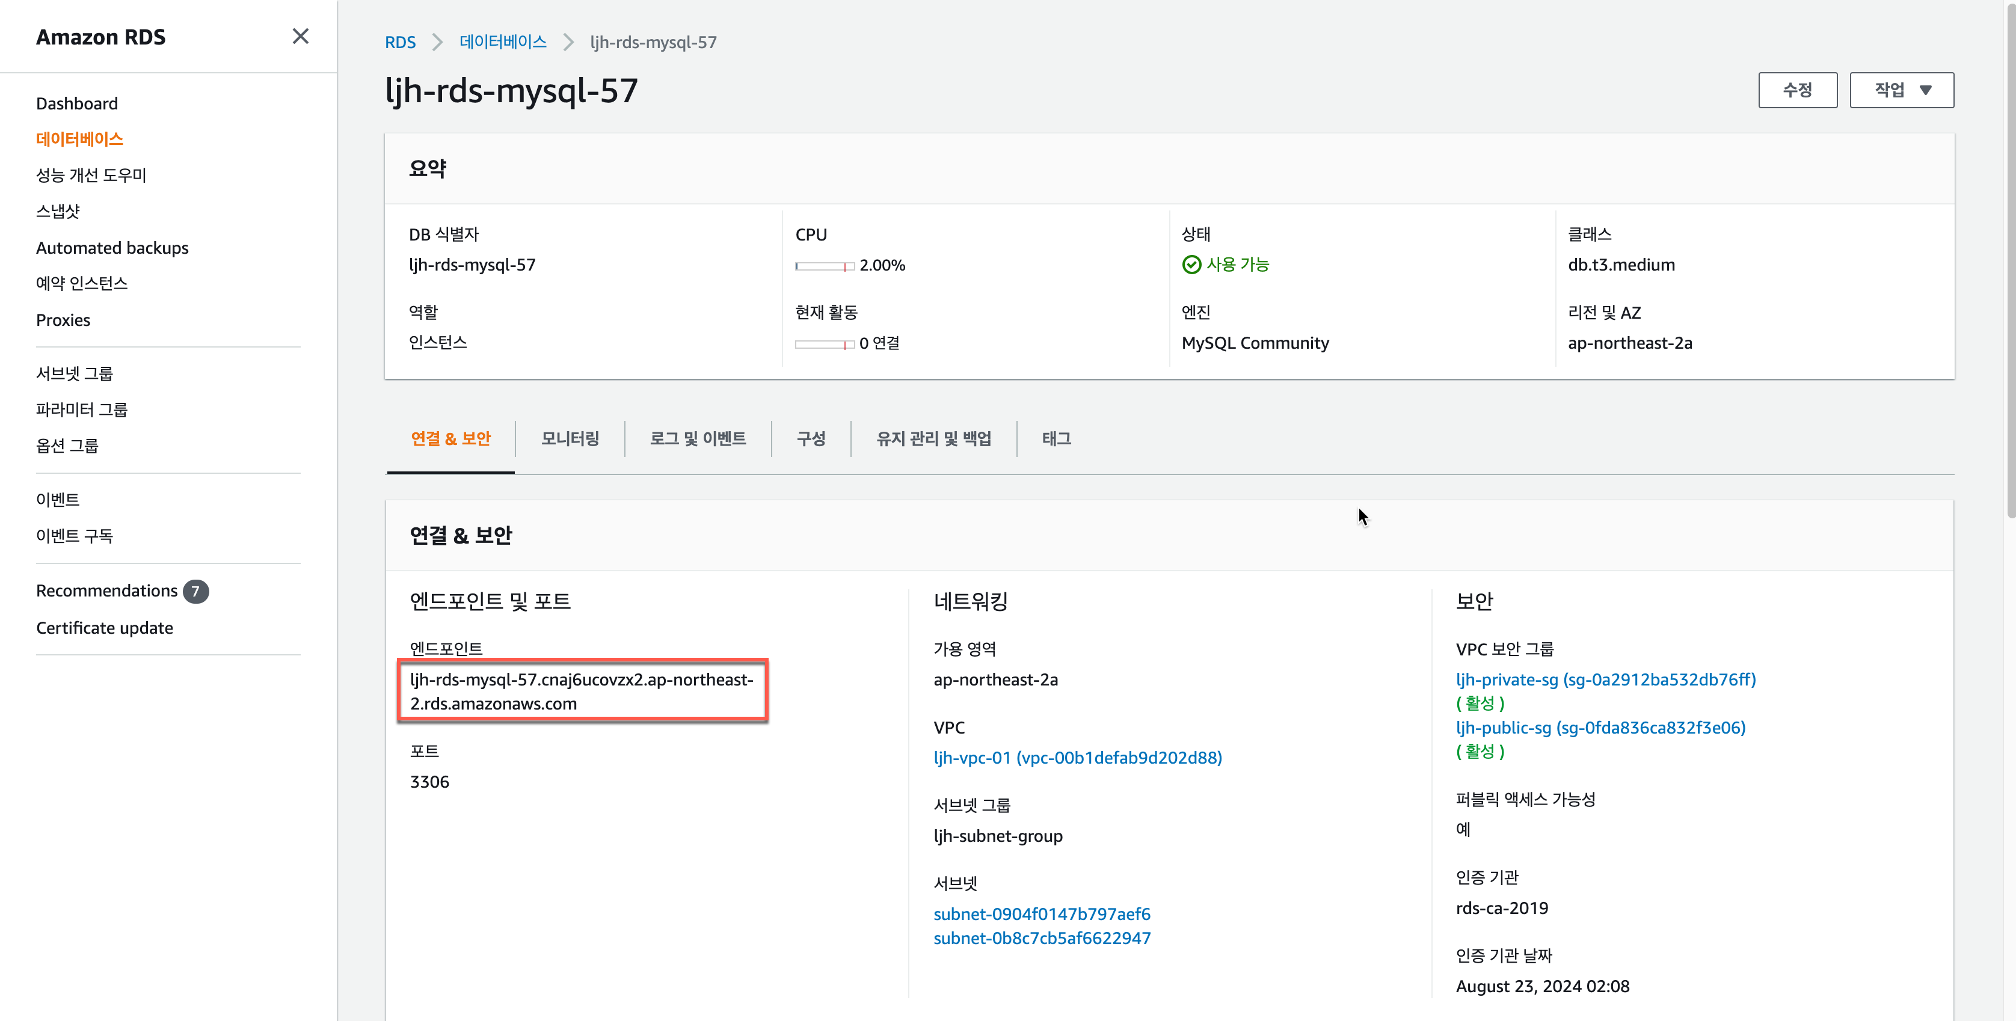The height and width of the screenshot is (1021, 2016).
Task: Open the ljh-public-sg security group link
Action: 1600,728
